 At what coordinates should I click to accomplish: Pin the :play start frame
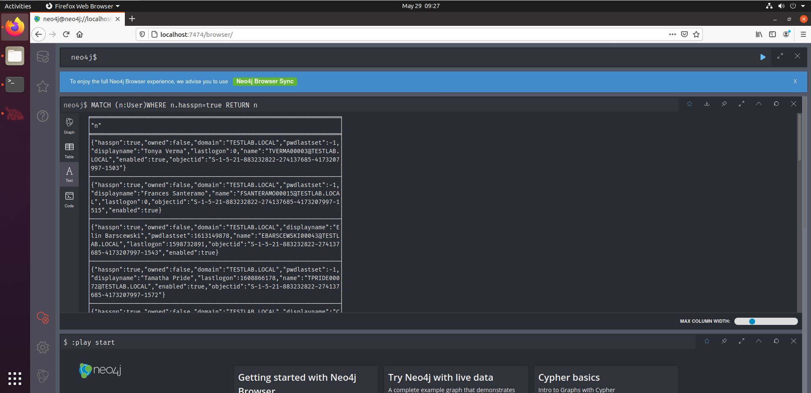click(724, 341)
